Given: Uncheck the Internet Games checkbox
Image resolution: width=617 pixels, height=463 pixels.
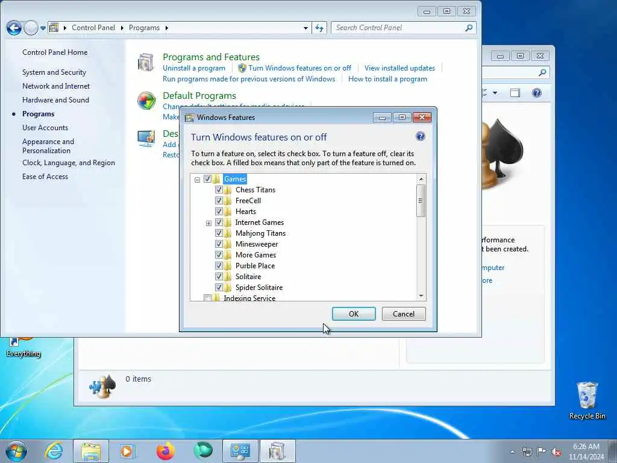Looking at the screenshot, I should click(219, 222).
